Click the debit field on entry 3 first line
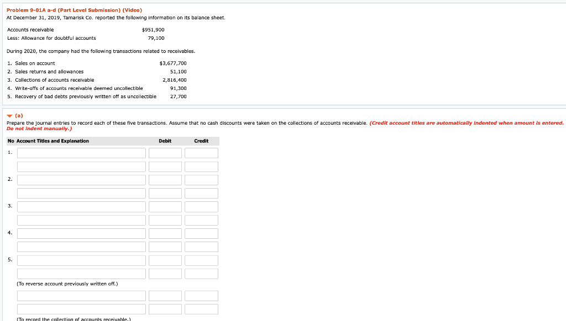This screenshot has width=566, height=321. point(165,207)
